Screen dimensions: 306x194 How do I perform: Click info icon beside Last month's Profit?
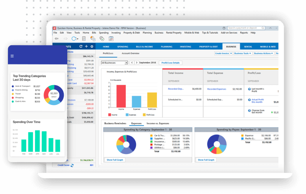pos(249,89)
